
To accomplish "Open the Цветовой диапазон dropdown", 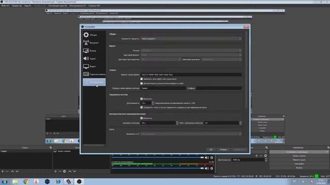I will click(221, 60).
